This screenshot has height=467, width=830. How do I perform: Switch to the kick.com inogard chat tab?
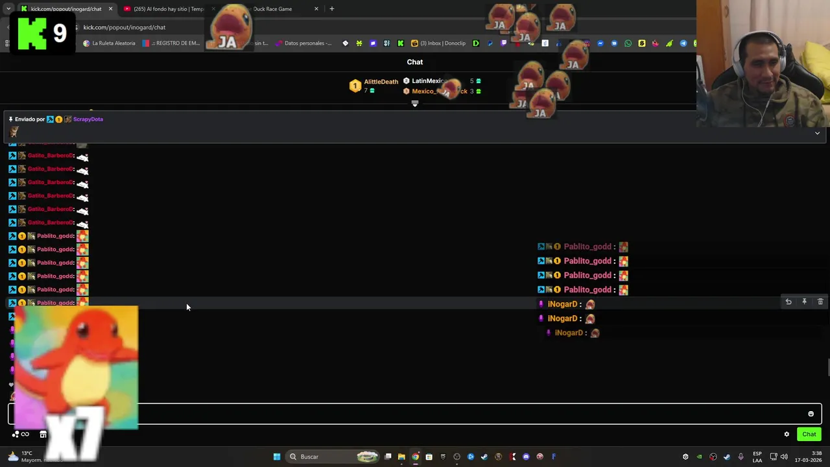pyautogui.click(x=65, y=9)
